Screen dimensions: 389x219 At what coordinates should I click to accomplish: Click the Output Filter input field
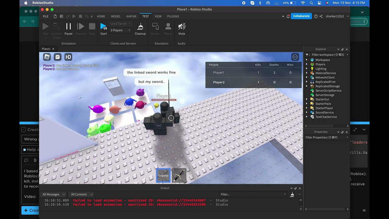(253, 194)
